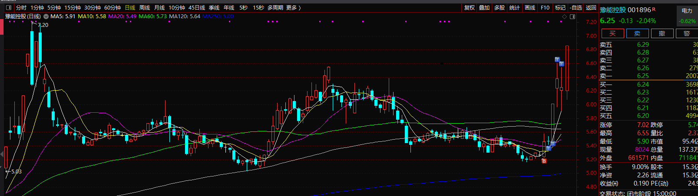Click the 换手 turnover value 9.00%

pos(640,167)
